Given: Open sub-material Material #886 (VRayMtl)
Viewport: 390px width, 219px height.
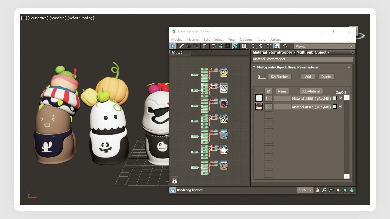Looking at the screenshot, I should (311, 98).
